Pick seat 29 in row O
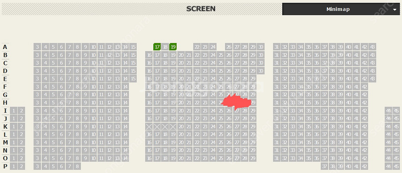 (x=253, y=159)
